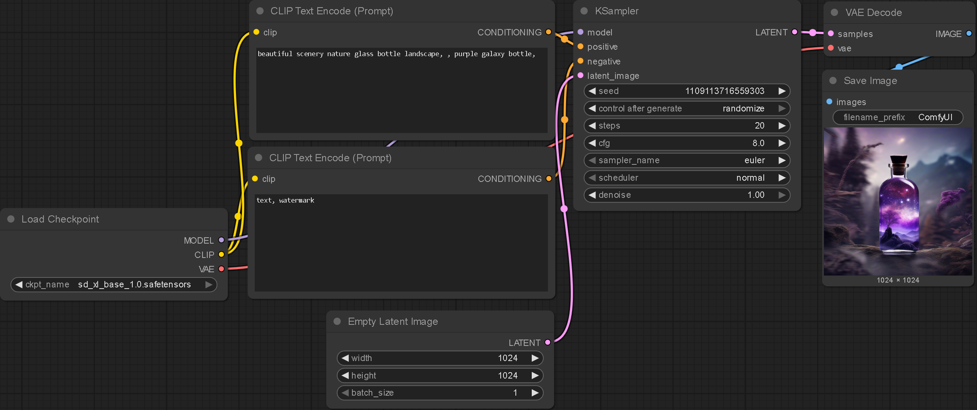The image size is (977, 410).
Task: Select next checkpoint with ckpt_name right arrow
Action: [208, 285]
